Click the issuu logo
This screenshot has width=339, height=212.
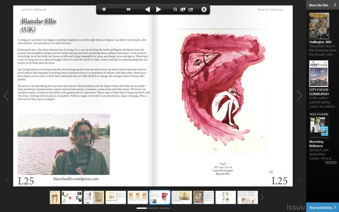(295, 207)
